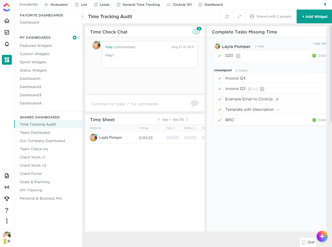Open Shared with 2 people sharing options
The image size is (332, 247).
271,16
